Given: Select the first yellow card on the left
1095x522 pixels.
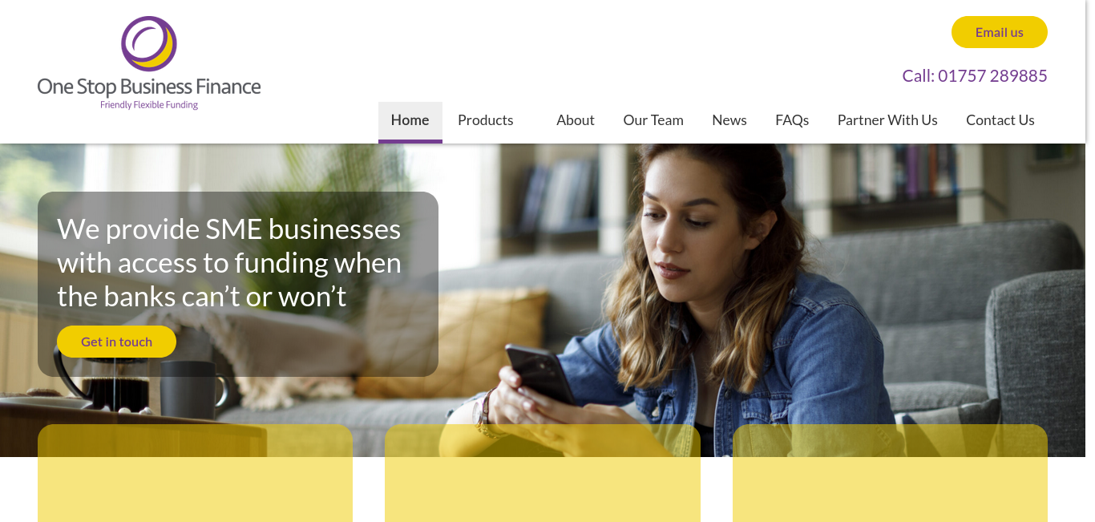Looking at the screenshot, I should (x=195, y=473).
